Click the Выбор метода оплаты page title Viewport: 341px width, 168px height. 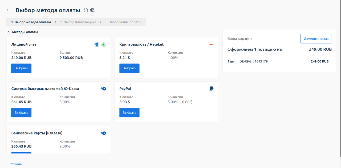click(48, 10)
